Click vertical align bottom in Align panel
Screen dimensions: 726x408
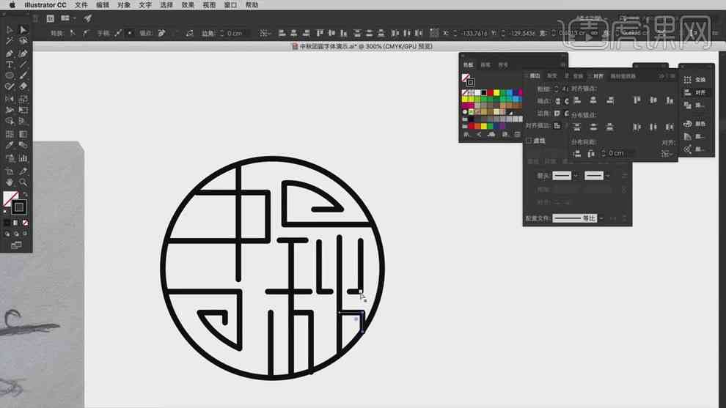coord(670,100)
